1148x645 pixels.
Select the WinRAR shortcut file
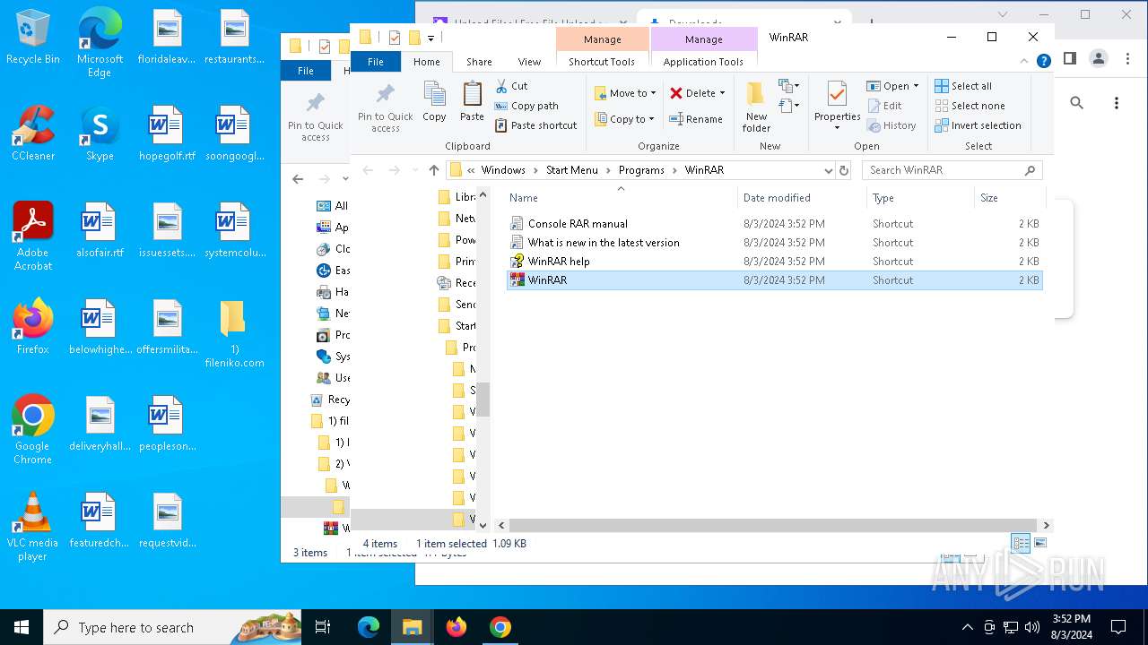774,280
